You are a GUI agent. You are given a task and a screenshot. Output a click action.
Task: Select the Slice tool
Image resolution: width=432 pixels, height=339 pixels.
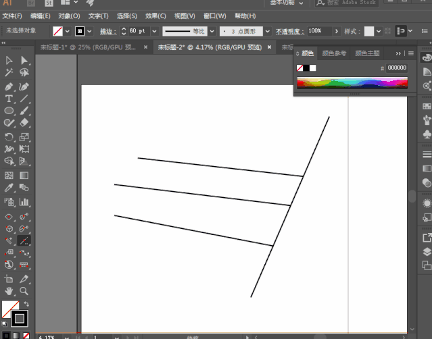click(24, 279)
